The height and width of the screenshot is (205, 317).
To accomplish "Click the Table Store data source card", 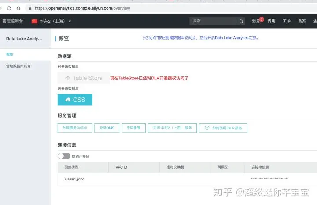I will point(84,78).
